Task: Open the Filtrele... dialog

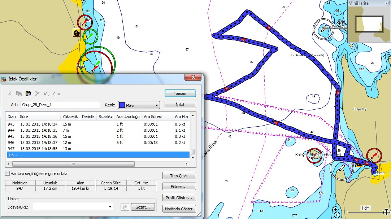Action: tap(179, 187)
